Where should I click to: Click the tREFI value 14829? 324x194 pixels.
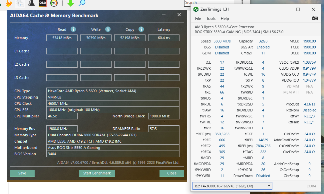pos(263,140)
